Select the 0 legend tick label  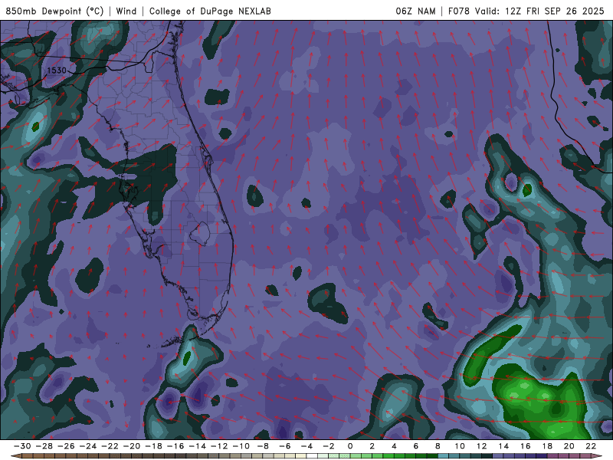pos(350,446)
